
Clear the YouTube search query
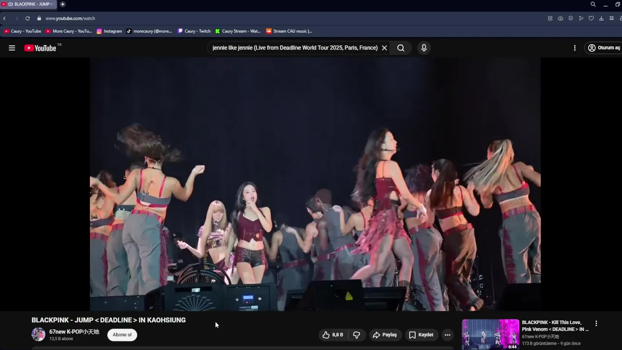pyautogui.click(x=384, y=48)
